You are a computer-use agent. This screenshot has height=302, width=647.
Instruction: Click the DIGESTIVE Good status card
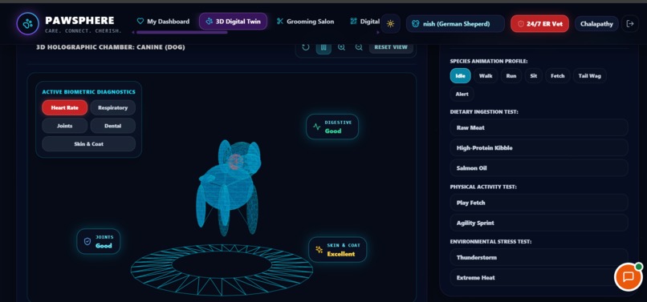coord(332,127)
